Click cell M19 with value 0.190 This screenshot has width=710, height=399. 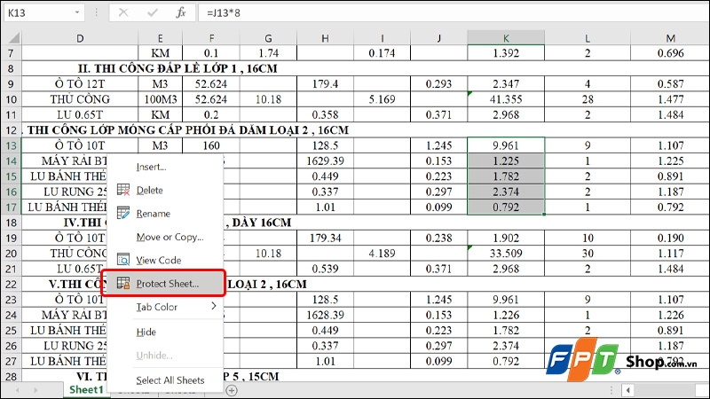coord(670,238)
